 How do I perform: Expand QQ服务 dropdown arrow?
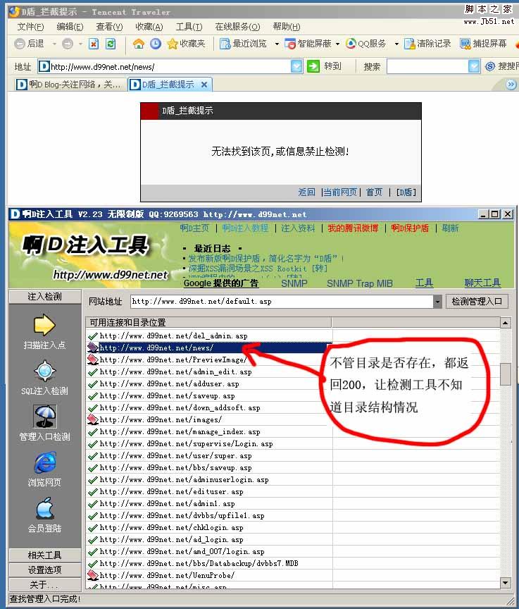396,44
